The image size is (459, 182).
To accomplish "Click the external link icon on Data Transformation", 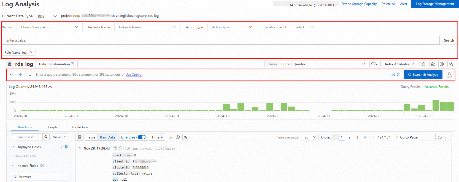I will (x=72, y=64).
